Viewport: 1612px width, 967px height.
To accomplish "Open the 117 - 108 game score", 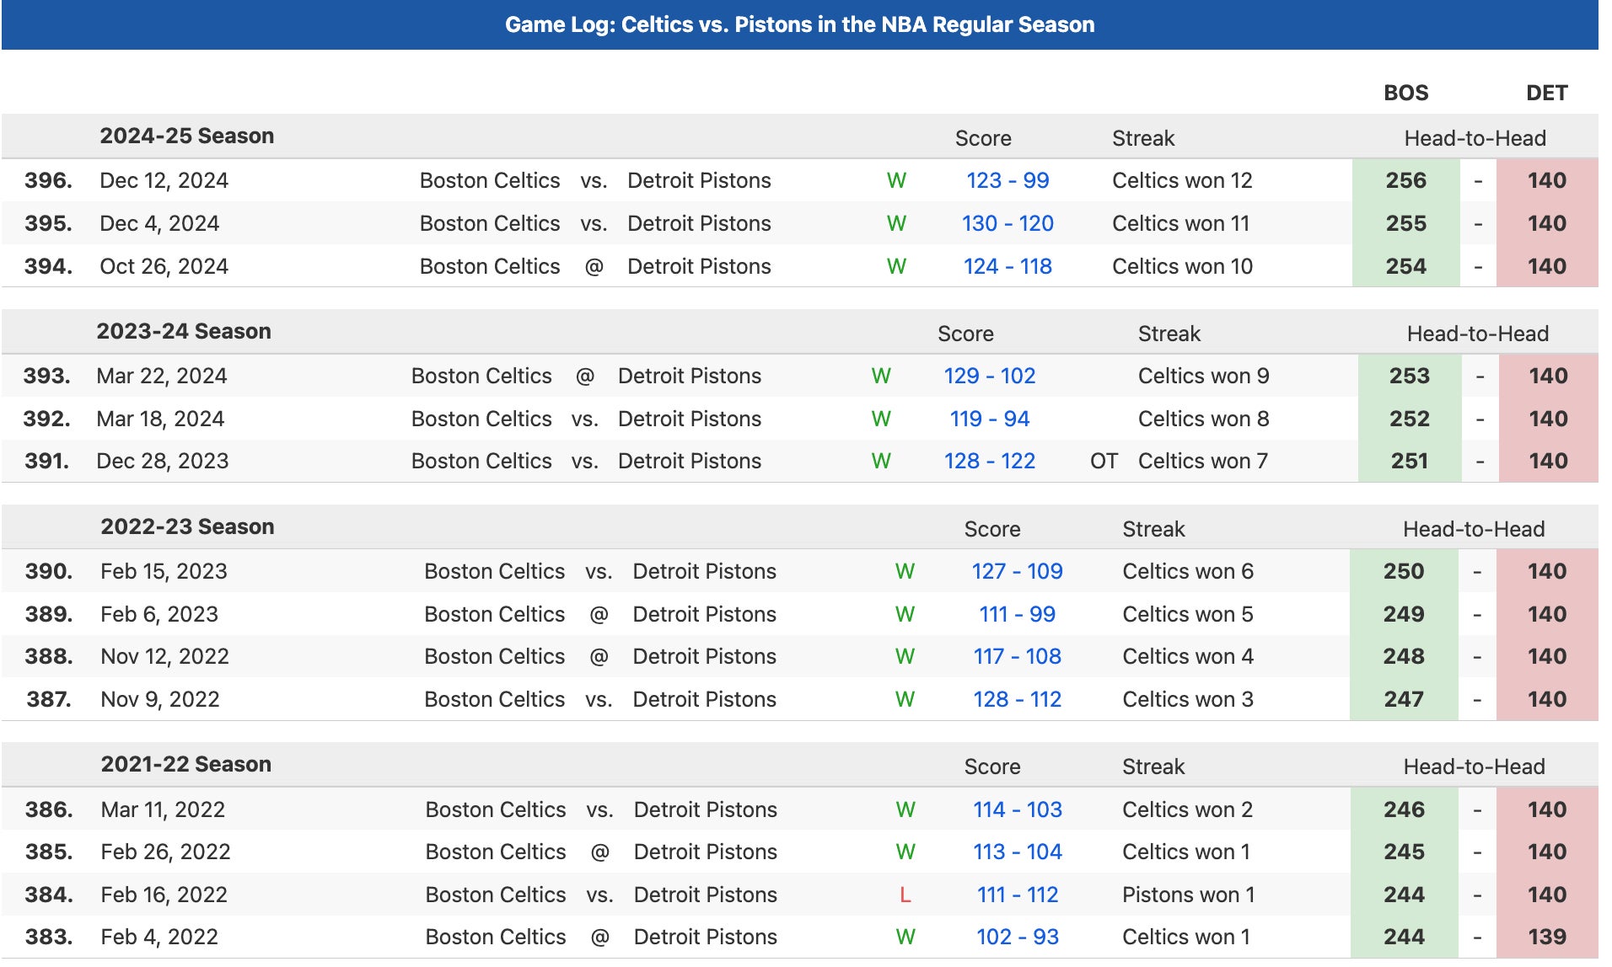I will tap(1016, 656).
